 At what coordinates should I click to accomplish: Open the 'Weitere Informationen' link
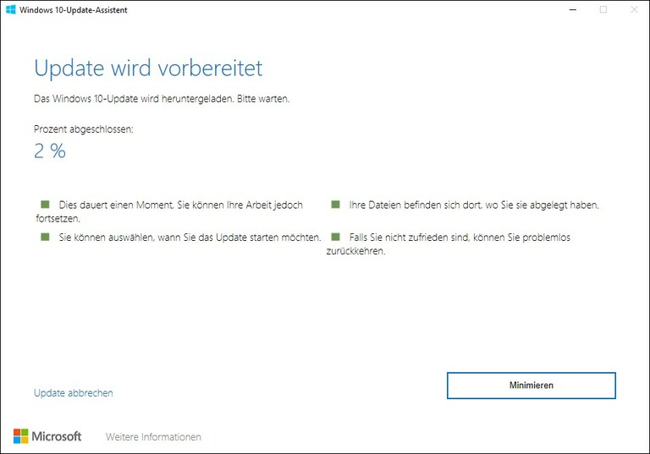click(x=153, y=437)
